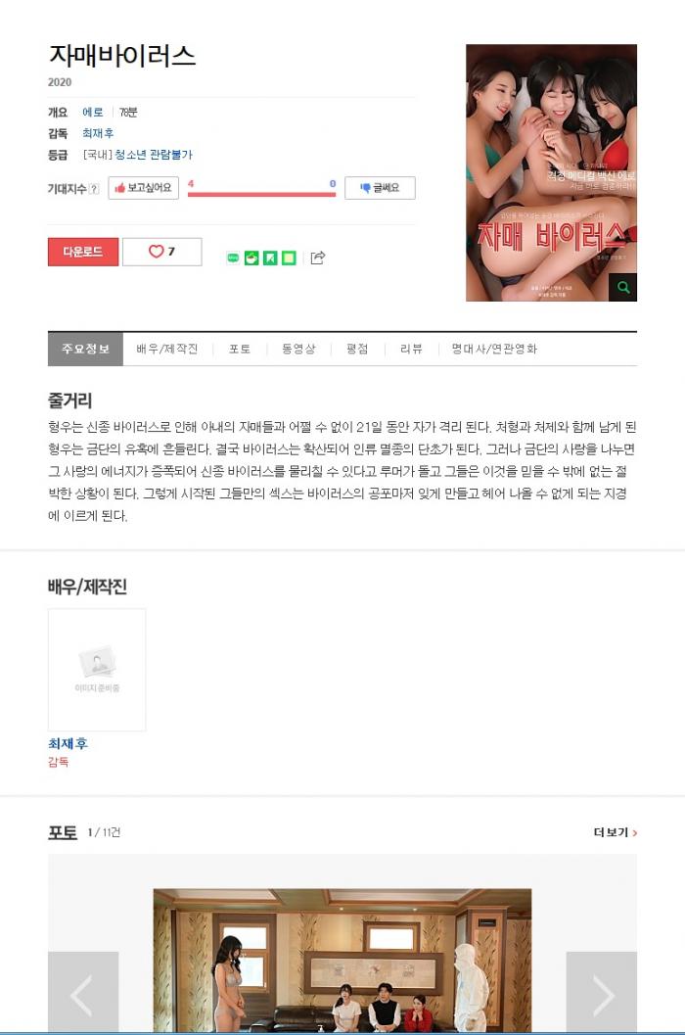Click the 글쎄요 thumbs-down button

(x=380, y=188)
